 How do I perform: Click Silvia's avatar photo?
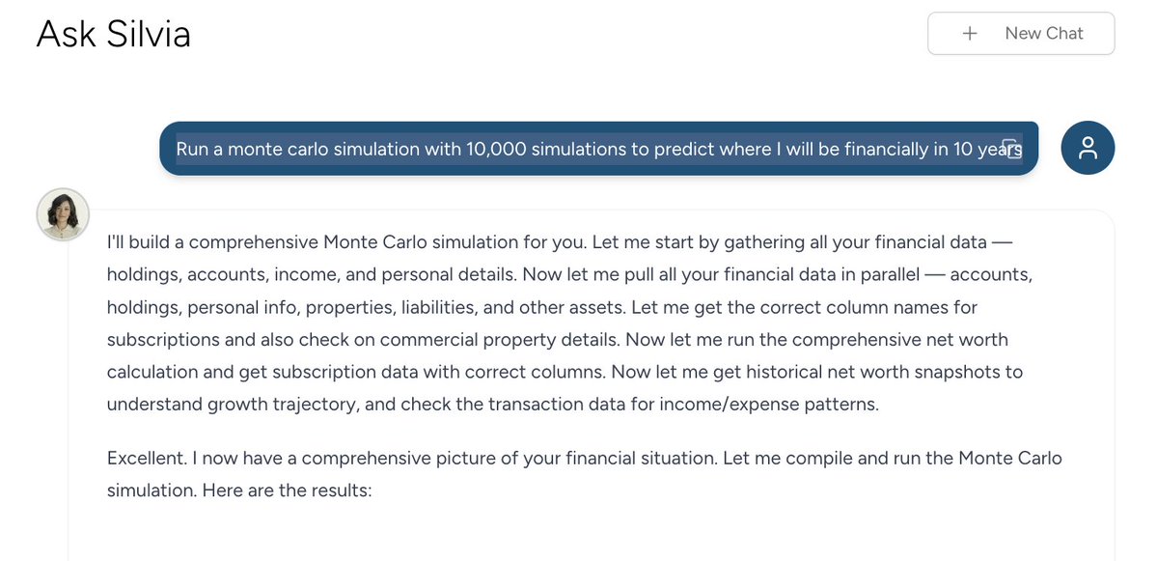pyautogui.click(x=63, y=213)
